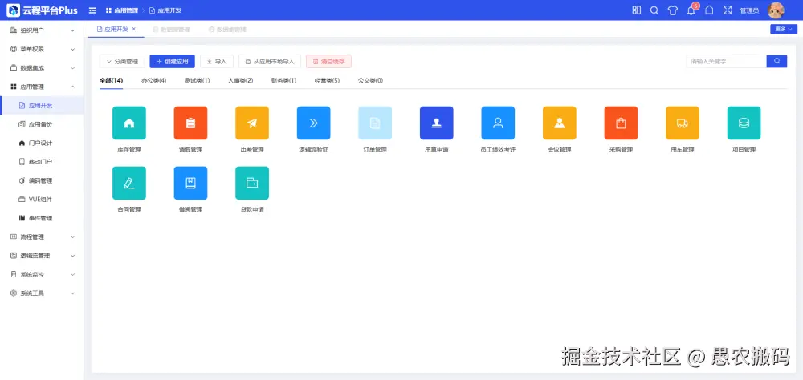The height and width of the screenshot is (380, 803).
Task: Switch to the 全部(14) category tab
Action: click(x=111, y=81)
